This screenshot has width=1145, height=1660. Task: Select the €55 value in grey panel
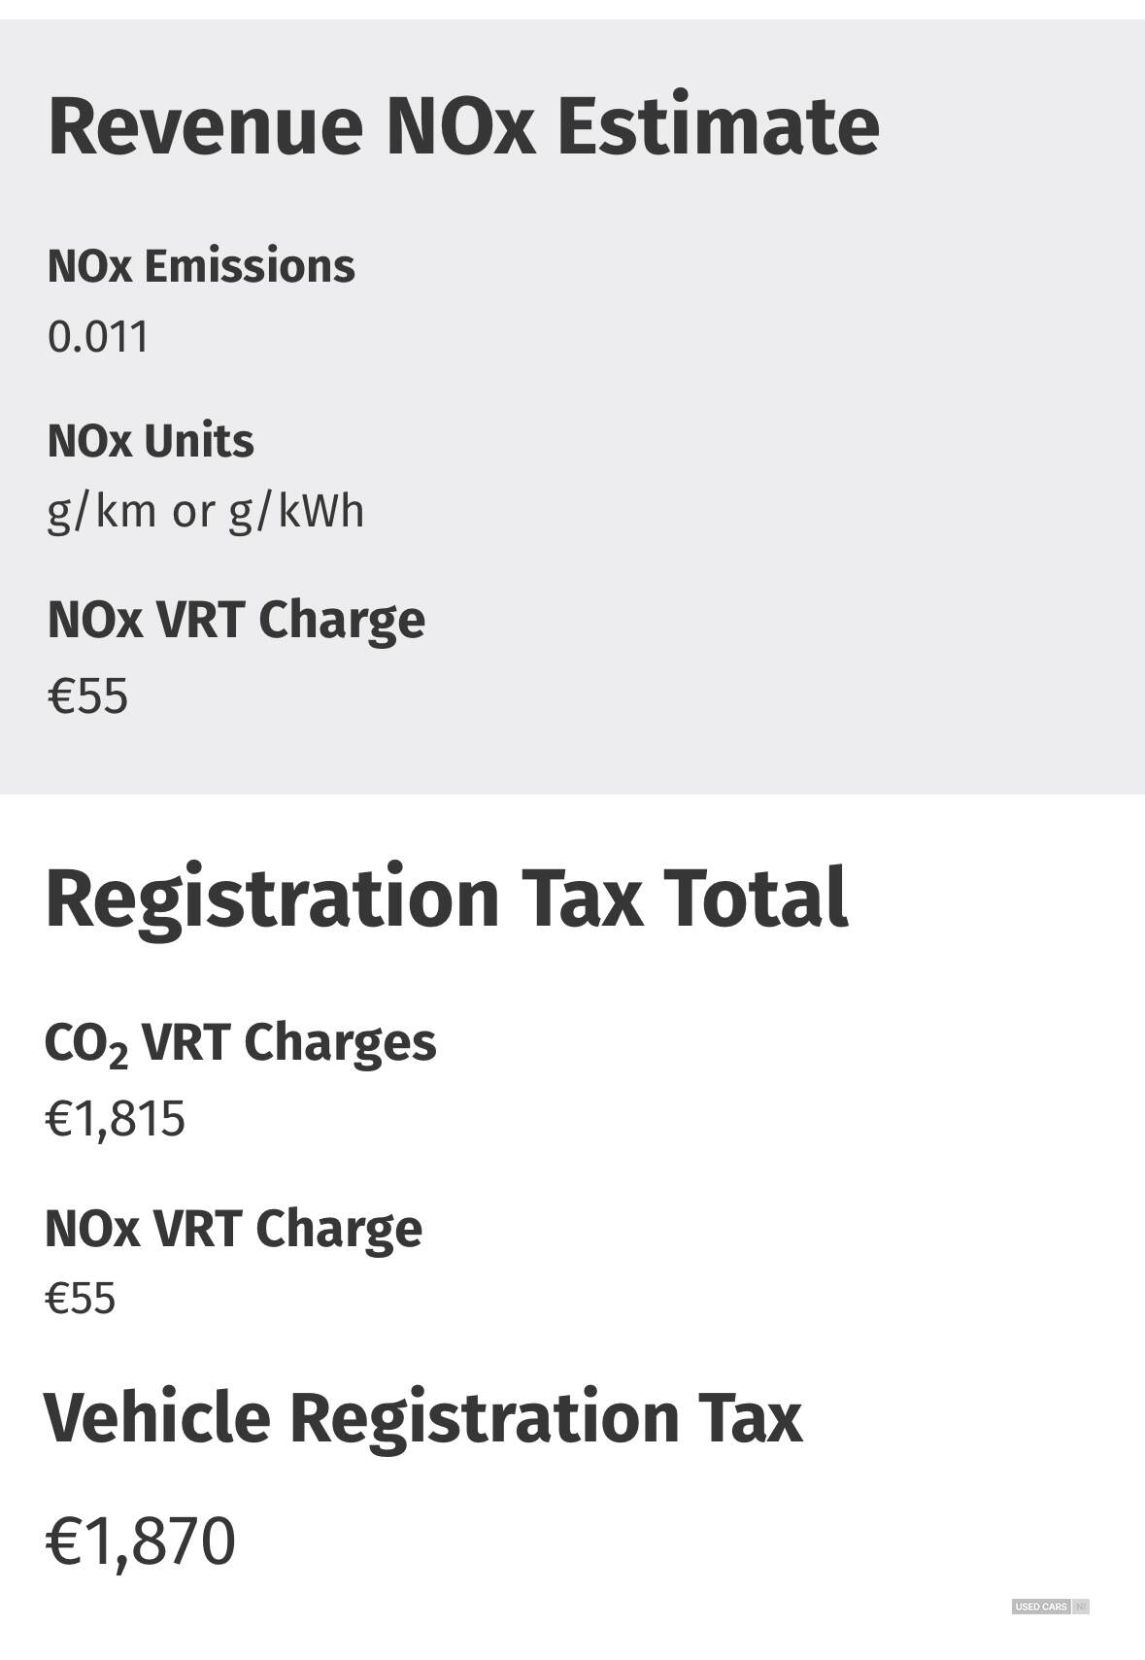(87, 695)
